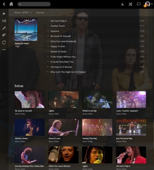Open the more options ellipsis menu
The height and width of the screenshot is (170, 154).
[x=4, y=50]
